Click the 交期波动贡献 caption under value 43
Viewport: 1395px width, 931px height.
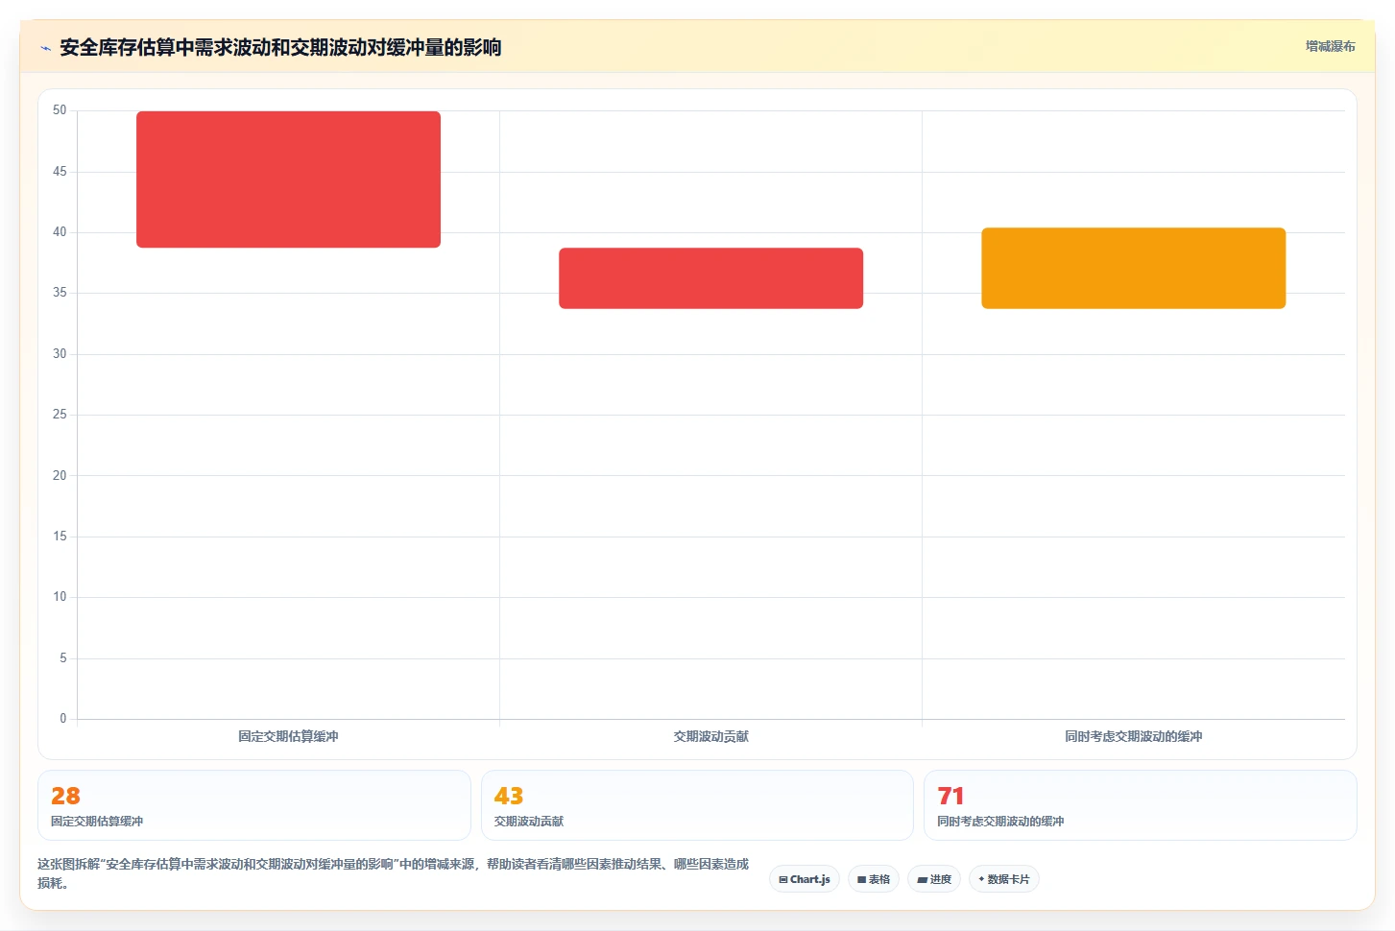point(529,822)
